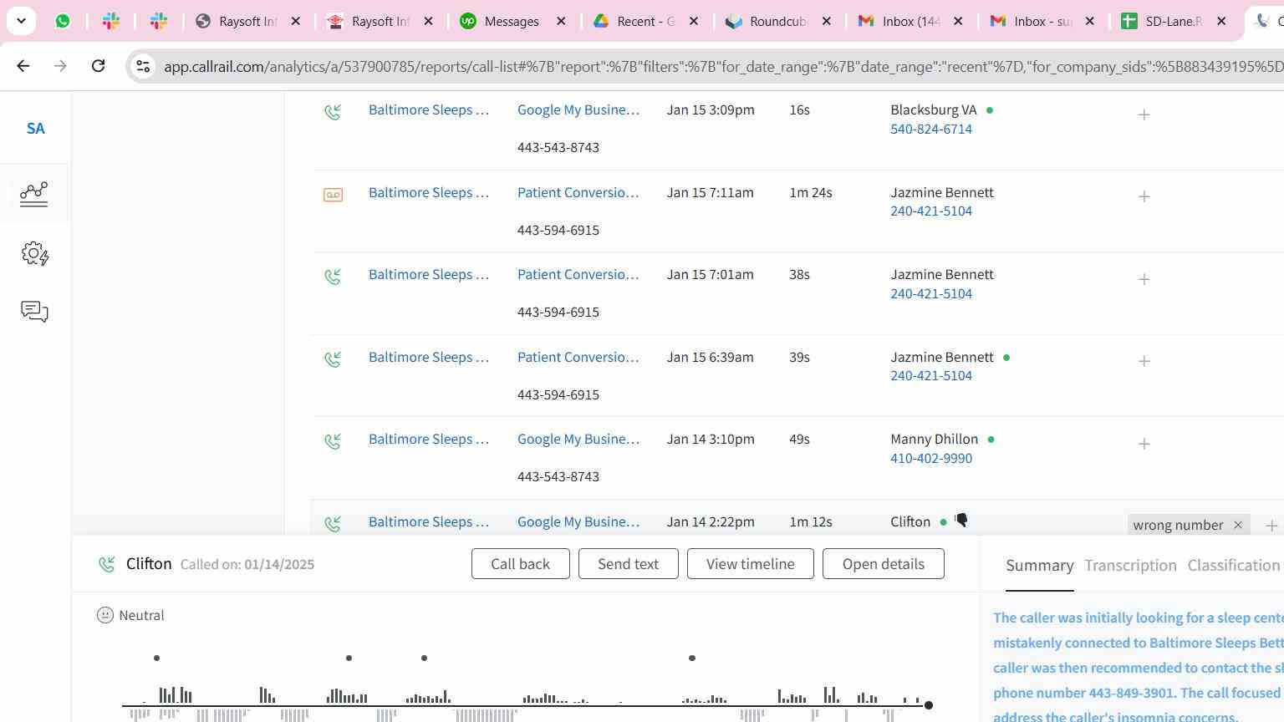Click inbound call icon for Manny Dhillon row
This screenshot has height=722, width=1284.
pyautogui.click(x=333, y=441)
